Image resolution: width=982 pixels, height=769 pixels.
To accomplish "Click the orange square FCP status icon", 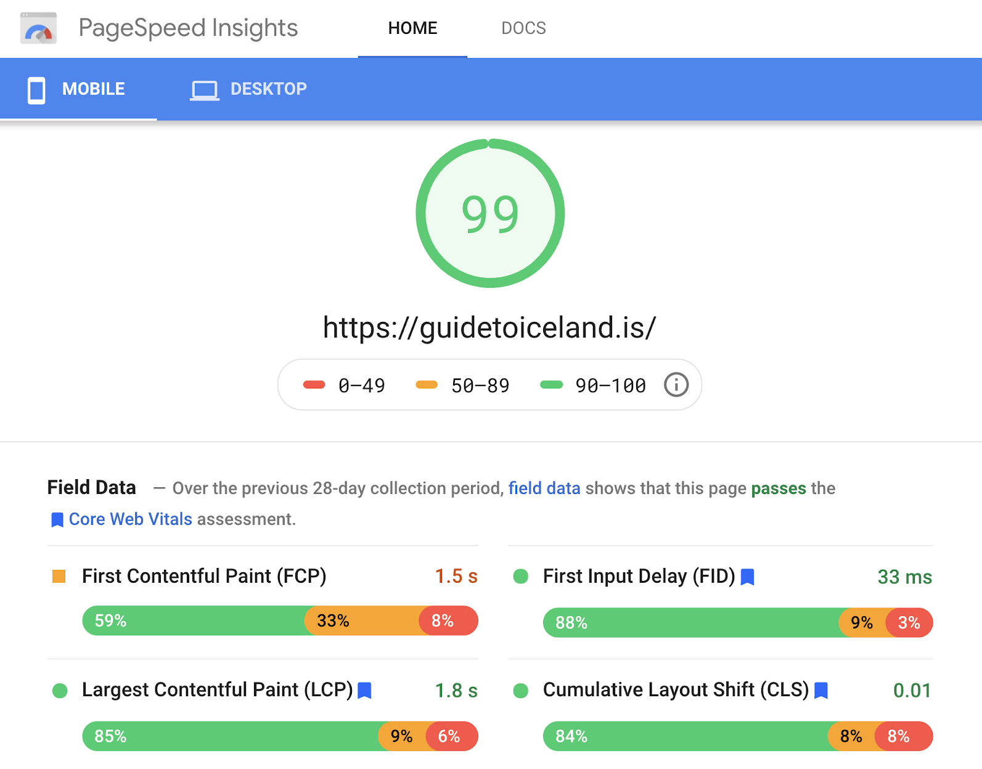I will pyautogui.click(x=59, y=577).
